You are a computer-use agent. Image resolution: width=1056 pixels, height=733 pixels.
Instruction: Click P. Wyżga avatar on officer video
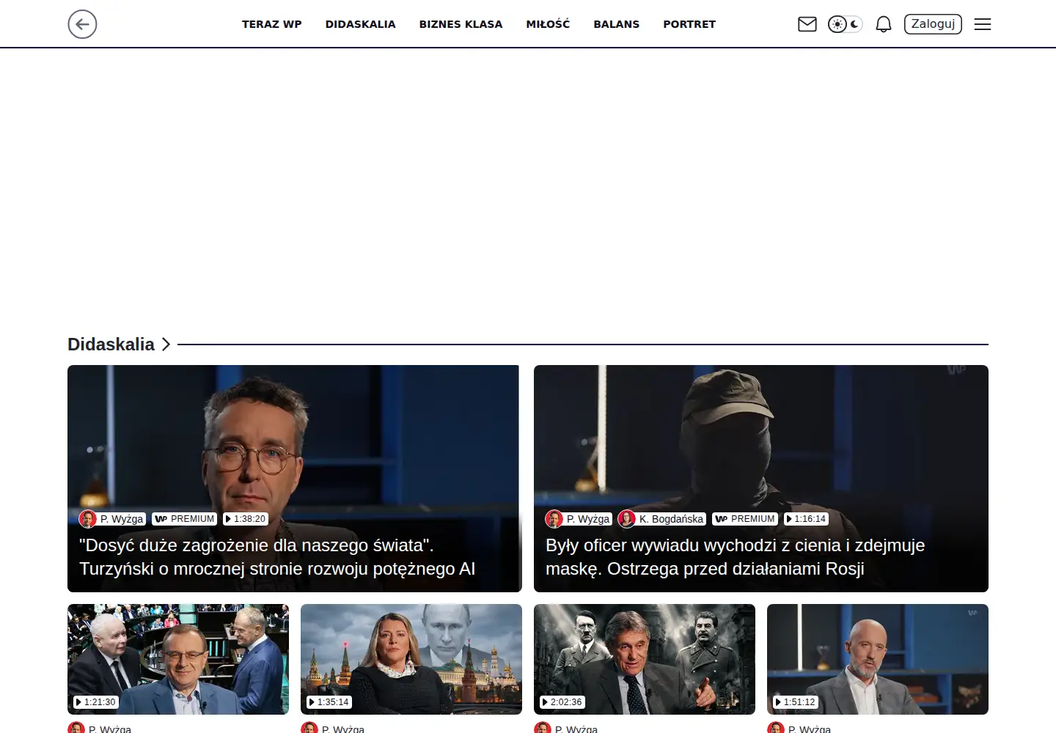(554, 519)
